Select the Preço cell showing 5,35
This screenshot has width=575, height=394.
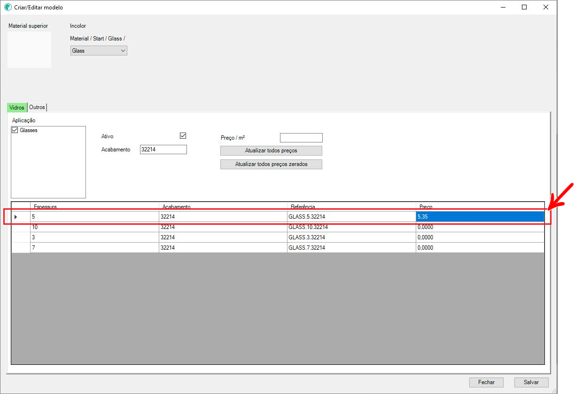click(479, 217)
